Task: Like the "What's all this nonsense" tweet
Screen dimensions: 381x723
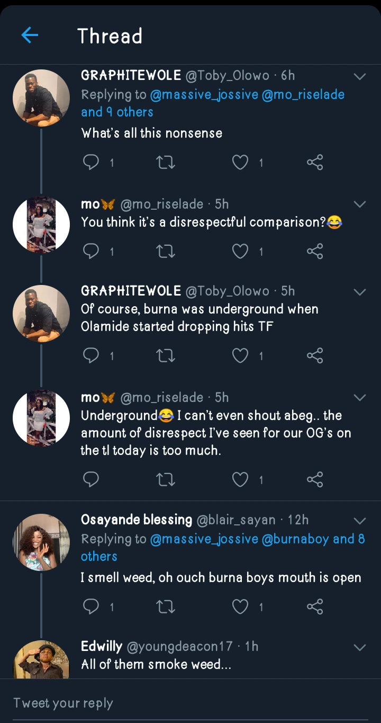Action: coord(241,163)
